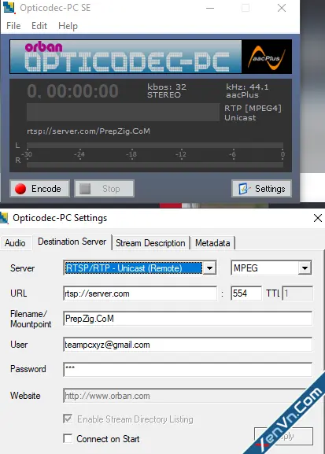This screenshot has height=454, width=325.
Task: Open the Help menu
Action: coord(68,26)
